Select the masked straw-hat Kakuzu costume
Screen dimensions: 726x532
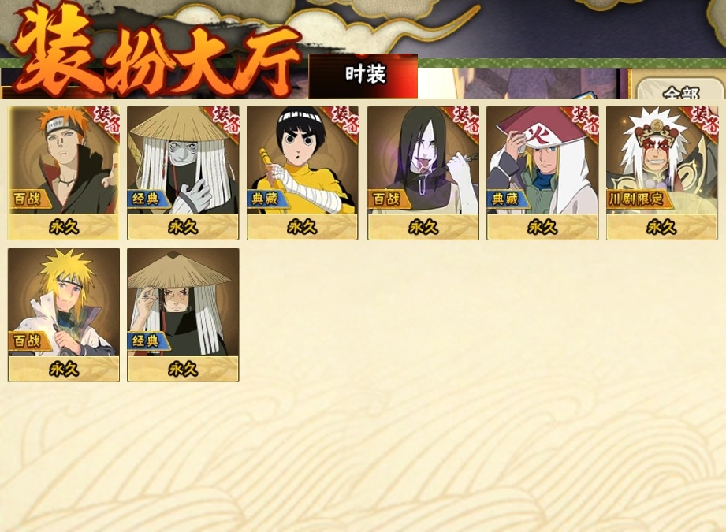click(184, 173)
